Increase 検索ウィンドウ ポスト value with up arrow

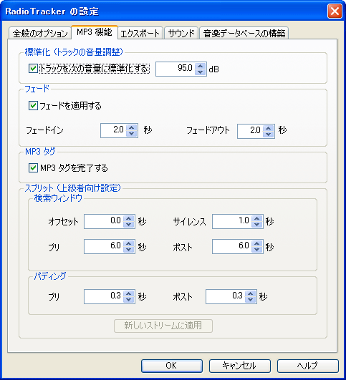(x=256, y=243)
